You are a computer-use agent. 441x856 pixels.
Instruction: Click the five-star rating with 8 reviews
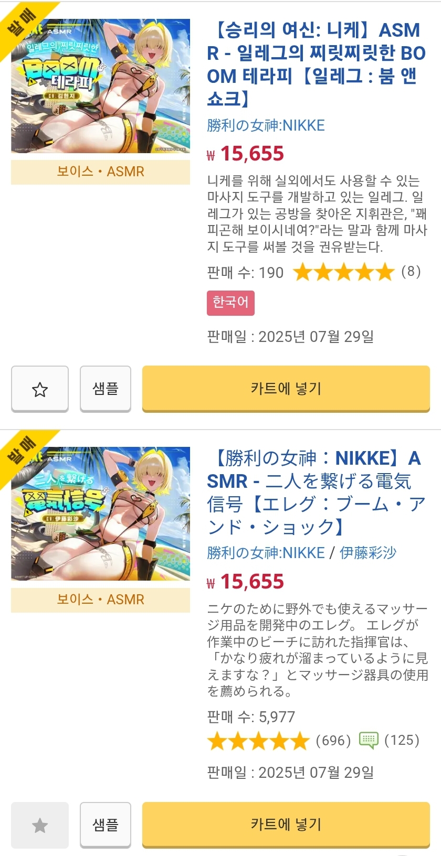coord(343,272)
